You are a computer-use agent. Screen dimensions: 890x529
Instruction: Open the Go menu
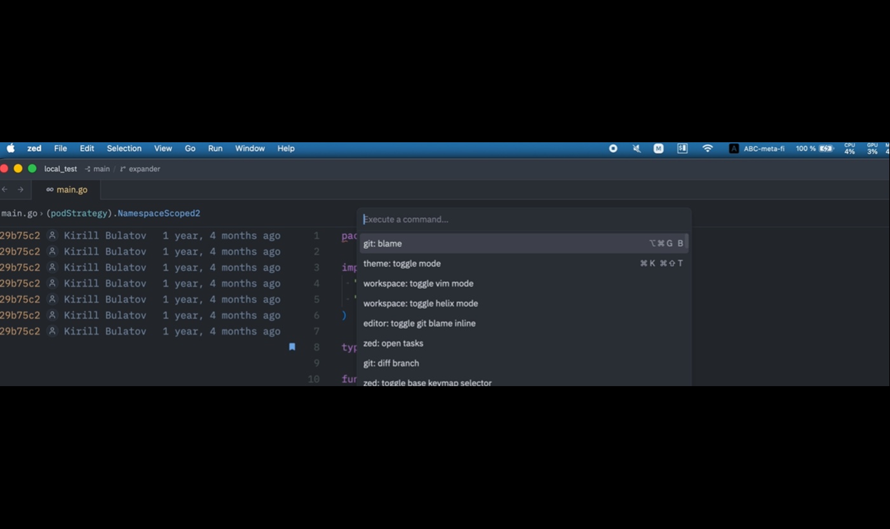190,149
